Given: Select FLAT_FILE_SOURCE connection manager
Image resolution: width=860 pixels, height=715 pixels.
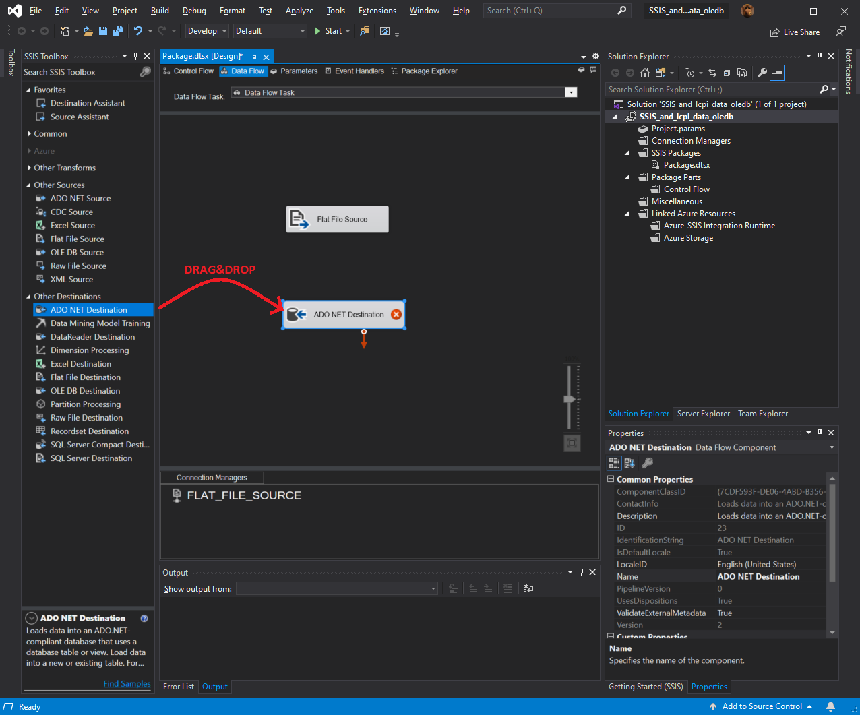Looking at the screenshot, I should (237, 495).
